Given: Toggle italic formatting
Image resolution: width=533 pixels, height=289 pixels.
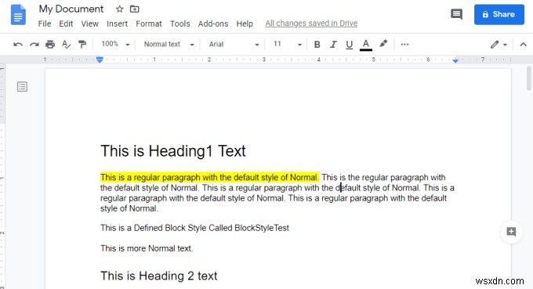Looking at the screenshot, I should click(333, 44).
